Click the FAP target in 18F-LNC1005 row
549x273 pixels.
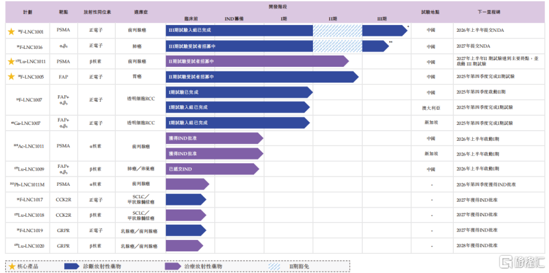pos(63,77)
